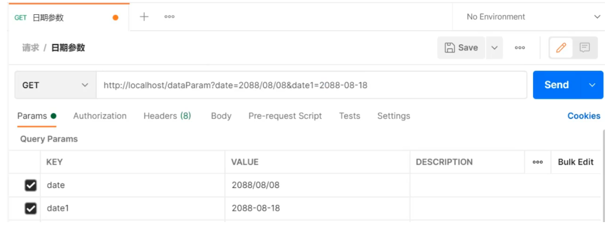The image size is (616, 230).
Task: Uncheck the date parameter checkbox
Action: (31, 185)
